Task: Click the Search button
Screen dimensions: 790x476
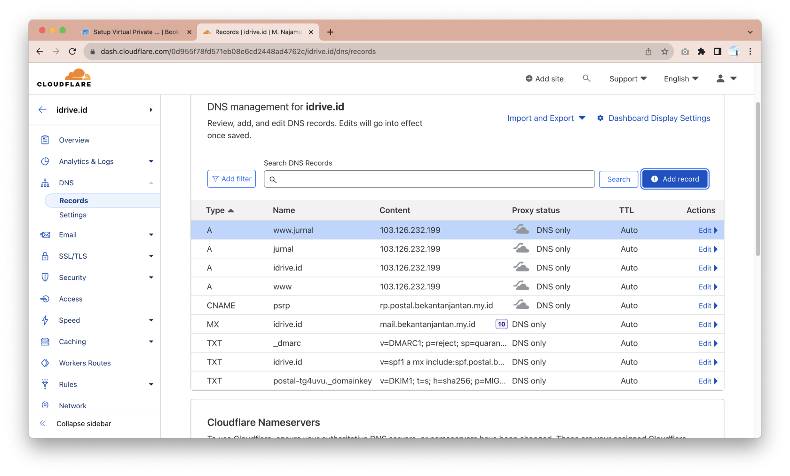Action: tap(618, 179)
